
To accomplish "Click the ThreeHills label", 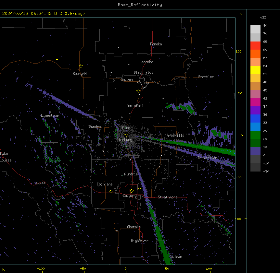I will pos(174,136).
